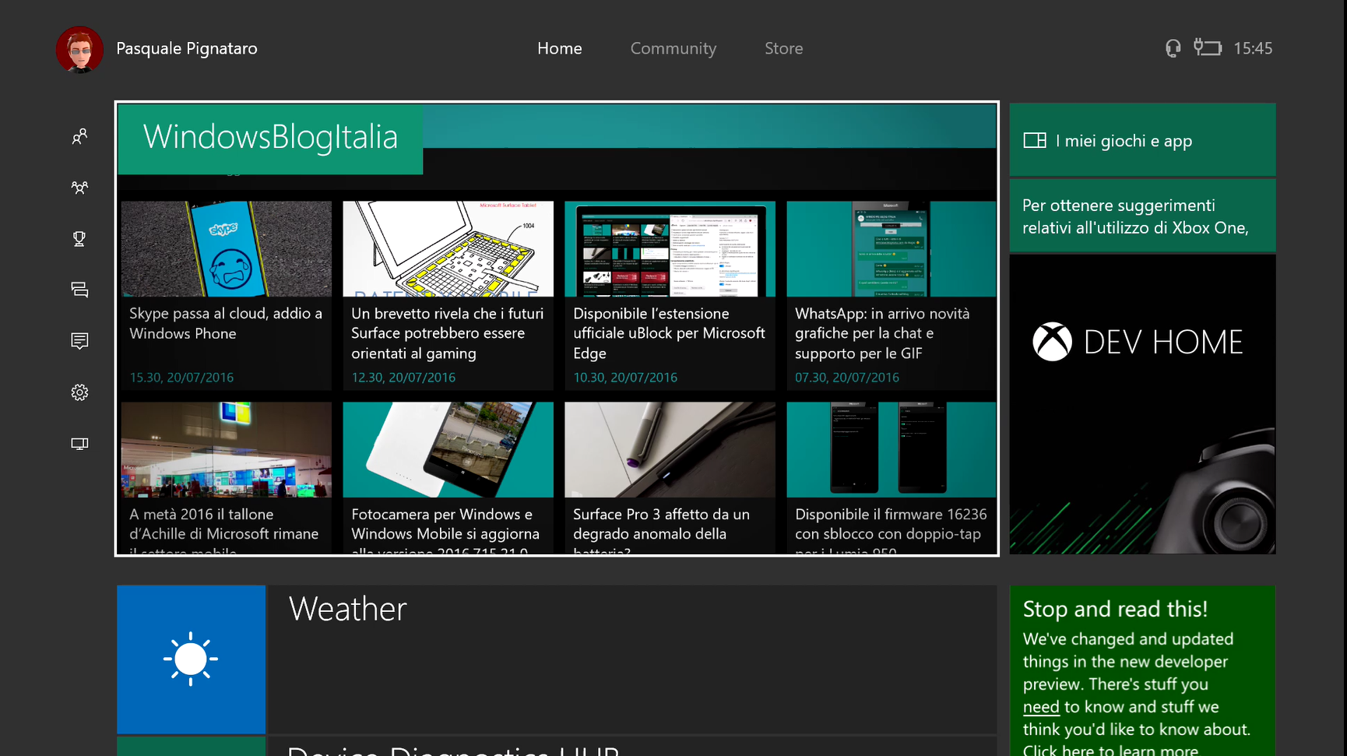1347x756 pixels.
Task: Click the A metà 2016 il tallone headline
Action: tap(224, 529)
